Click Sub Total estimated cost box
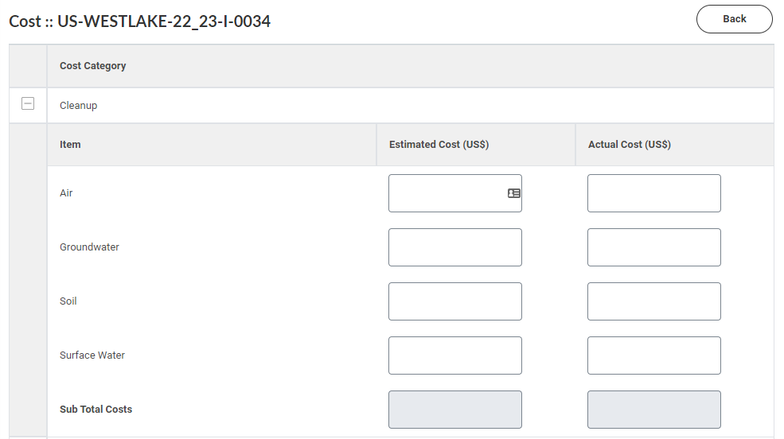This screenshot has width=784, height=439. pyautogui.click(x=455, y=409)
